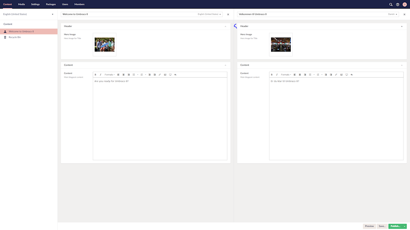Open Publish button arrow options
This screenshot has height=230, width=410.
[x=405, y=226]
